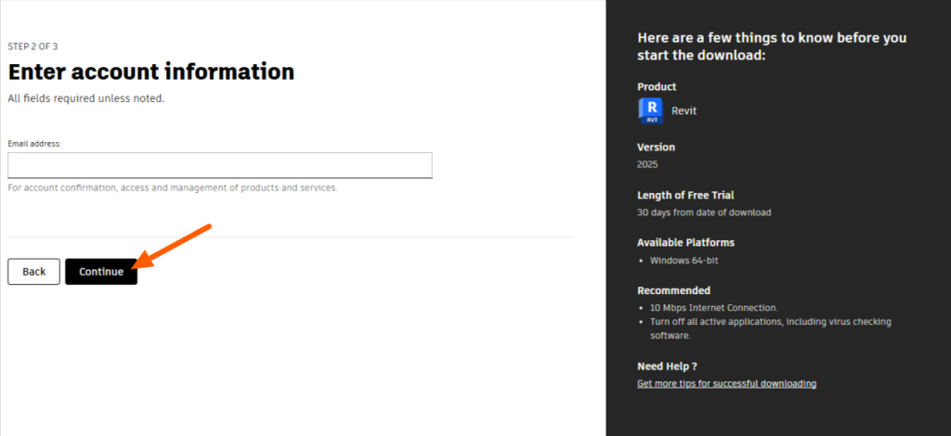Go back with the Back button
The image size is (951, 436).
34,272
